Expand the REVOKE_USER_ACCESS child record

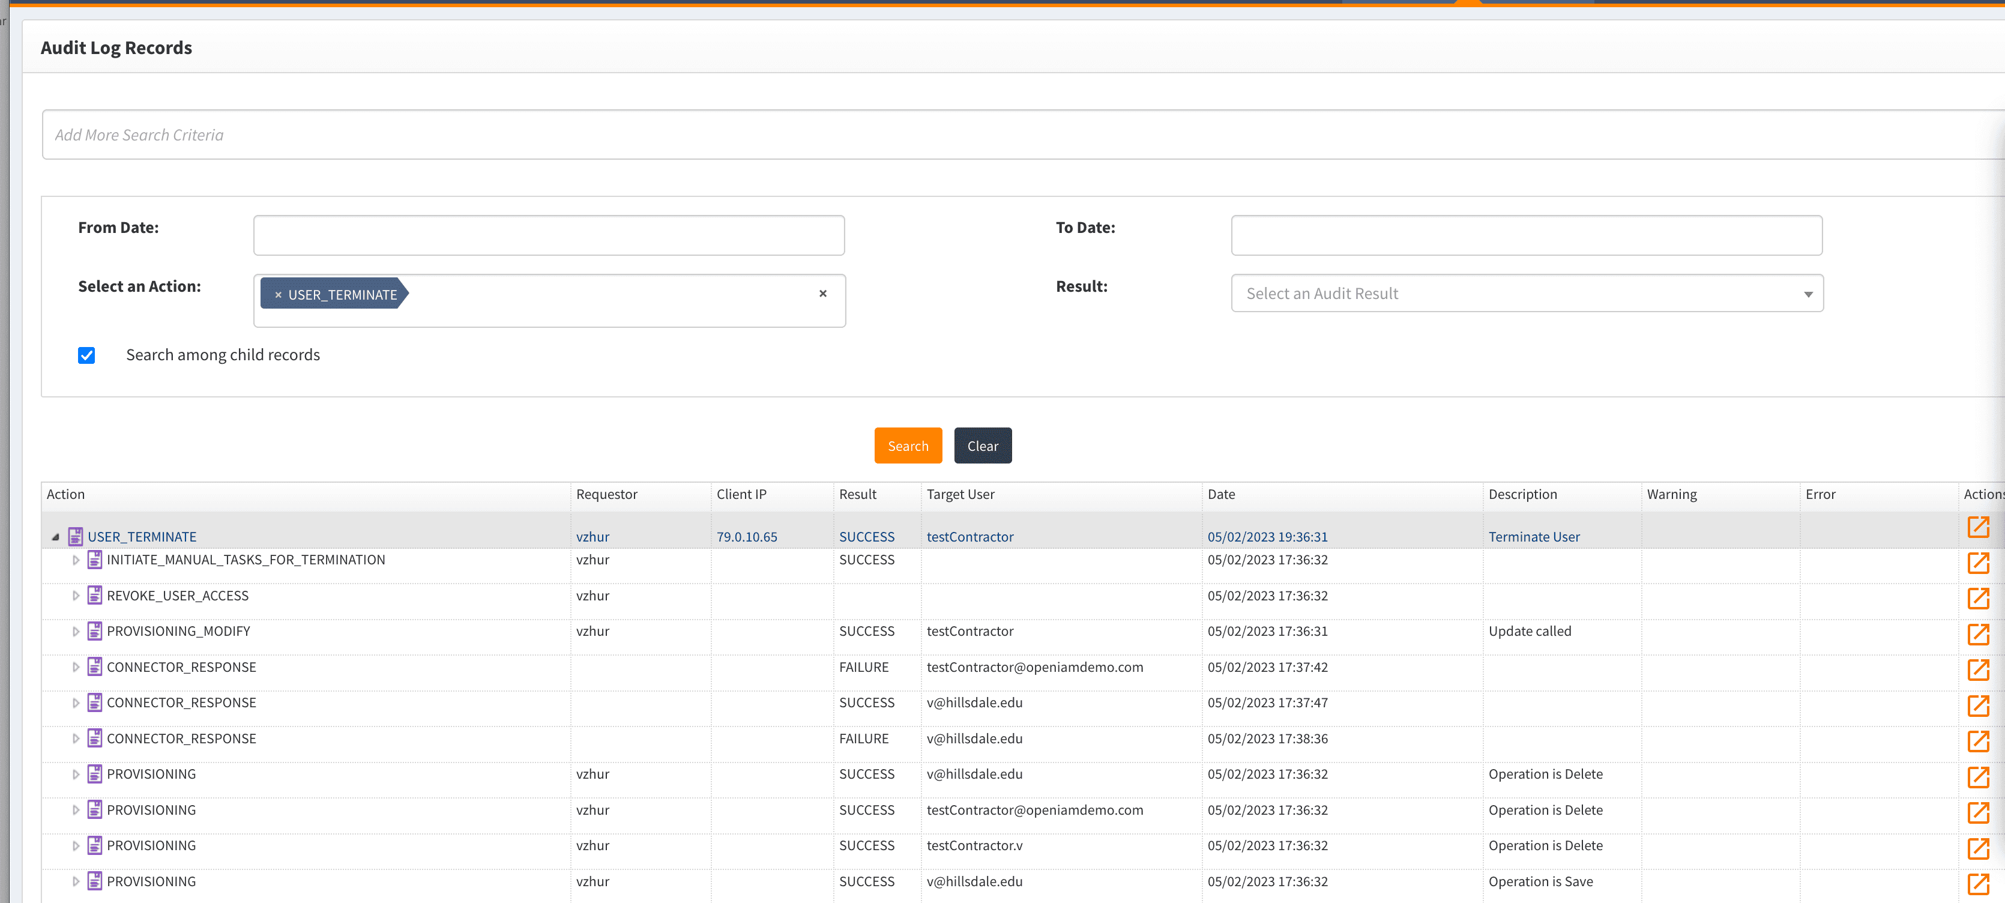pos(76,596)
